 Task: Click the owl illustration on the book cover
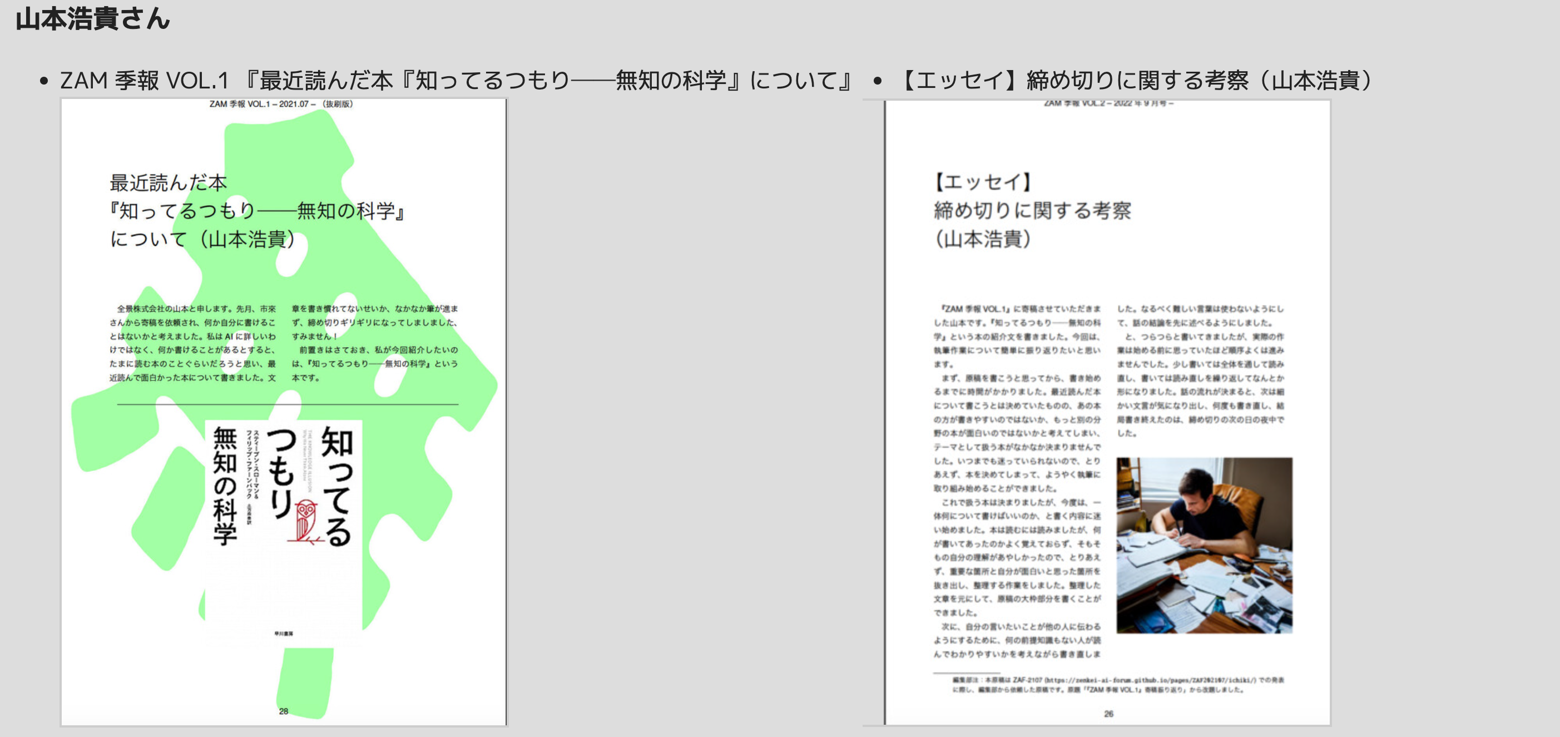307,521
